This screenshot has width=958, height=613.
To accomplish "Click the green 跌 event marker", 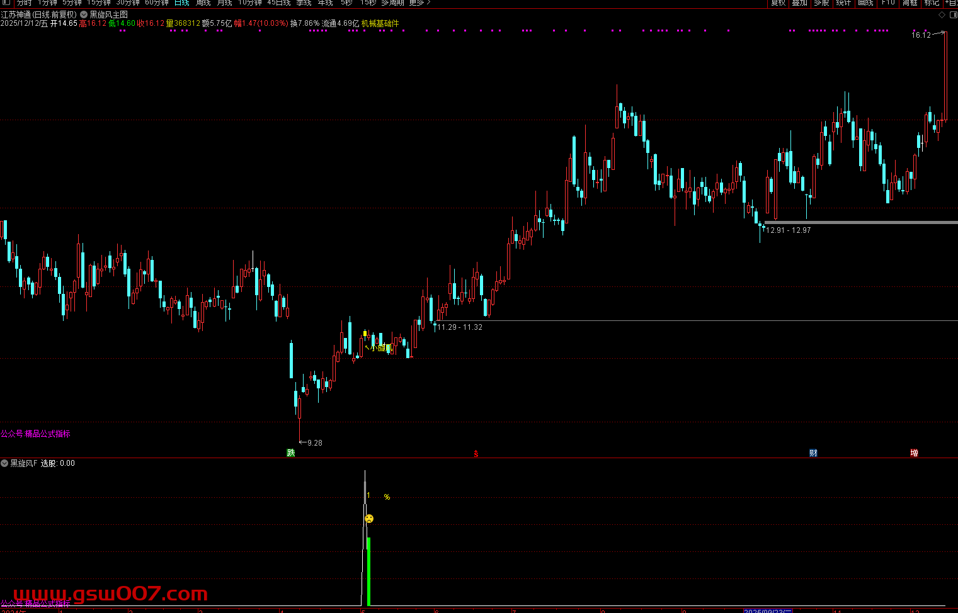I will (x=290, y=453).
